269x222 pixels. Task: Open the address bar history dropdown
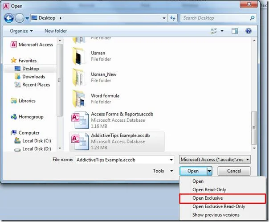(164, 18)
